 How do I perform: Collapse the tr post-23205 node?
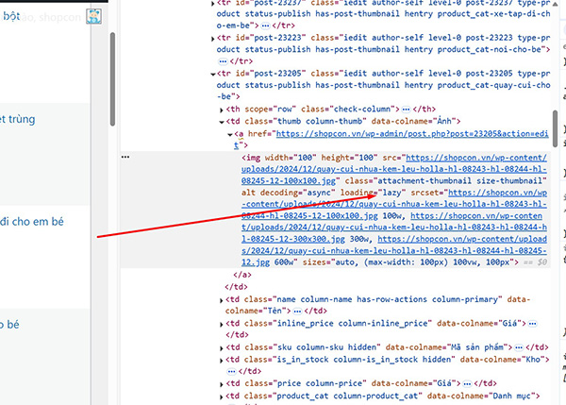click(212, 74)
